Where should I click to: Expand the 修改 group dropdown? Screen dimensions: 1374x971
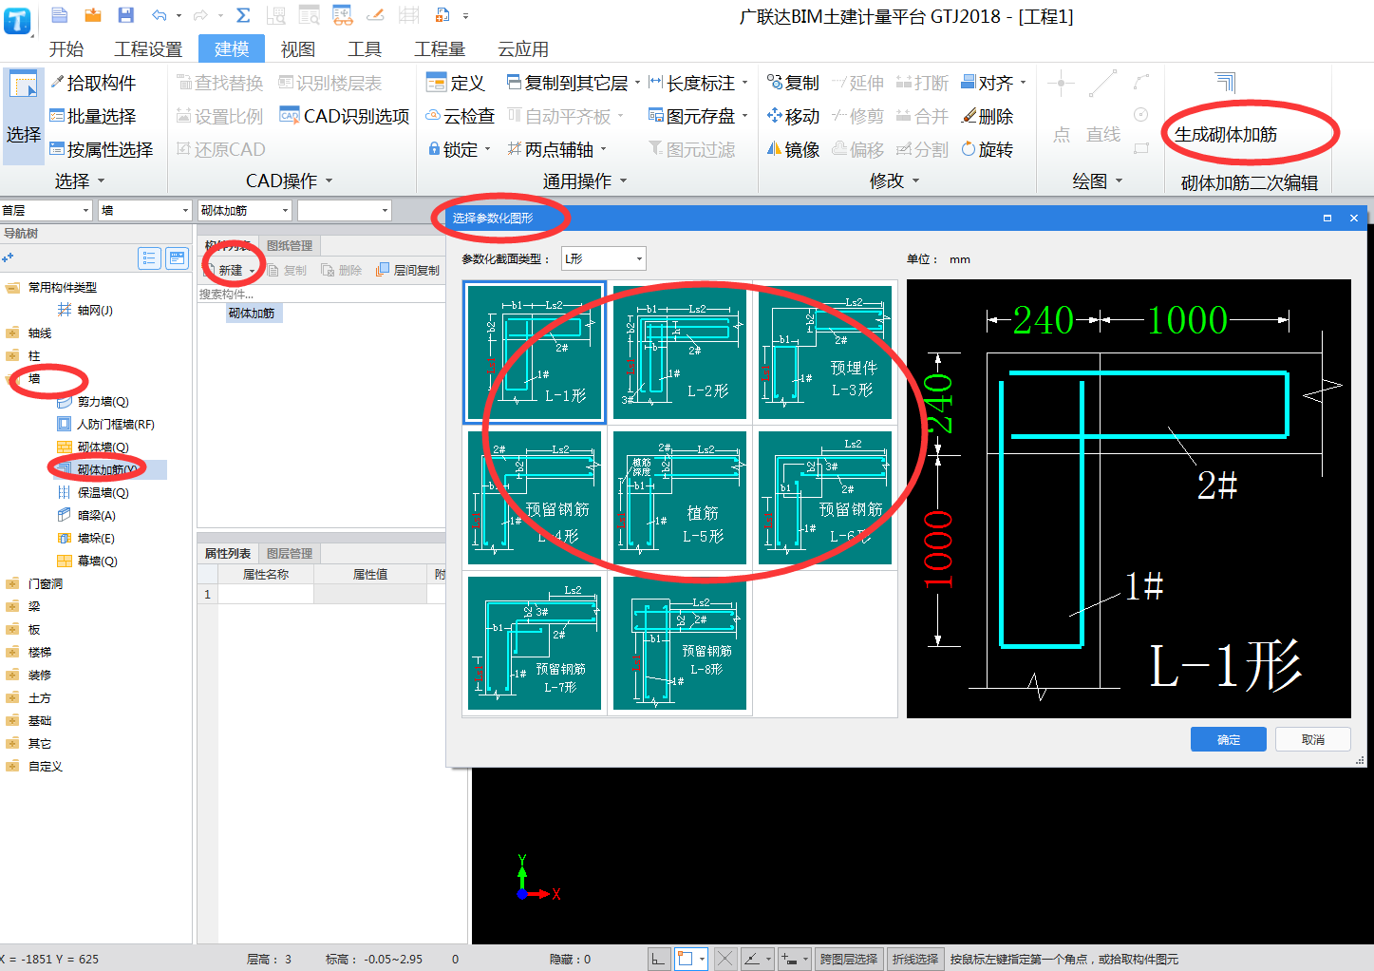916,181
